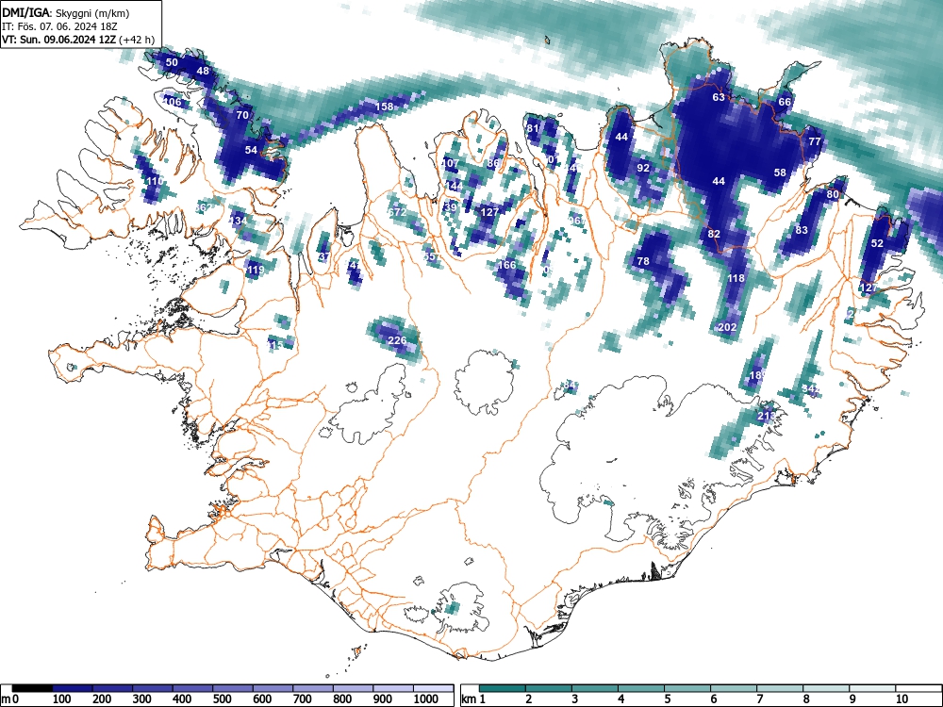
Task: Click the visibility value 80 in the east
Action: click(x=833, y=195)
